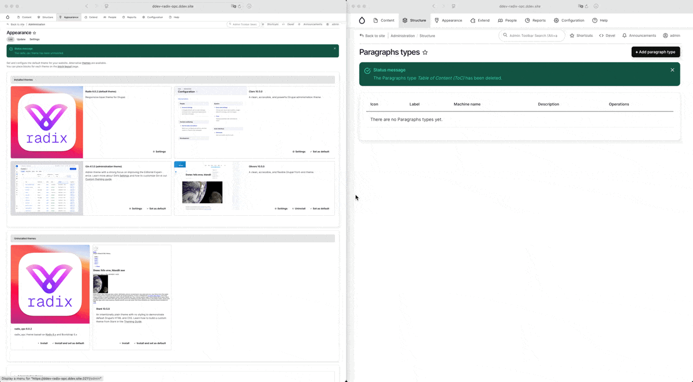The width and height of the screenshot is (693, 382).
Task: Open the admin user menu in right window
Action: click(671, 36)
